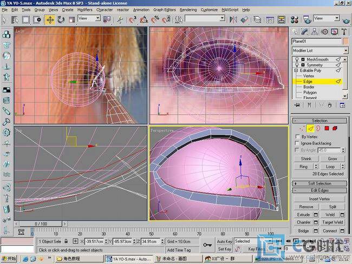The width and height of the screenshot is (352, 264).
Task: Enable By Angle checkbox
Action: (x=297, y=150)
